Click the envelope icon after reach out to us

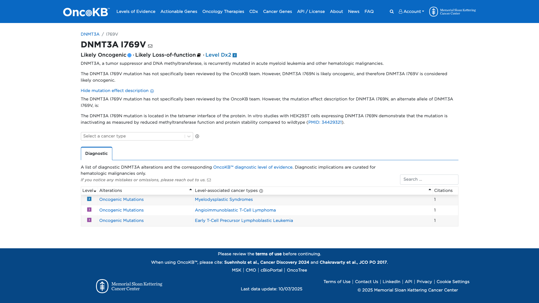tap(209, 180)
